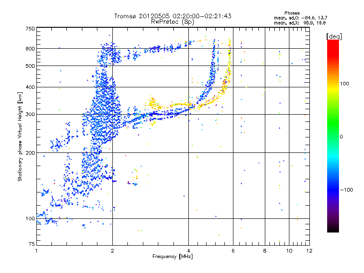The image size is (364, 273).
Task: Click the y-axis label '750'
Action: click(x=30, y=29)
